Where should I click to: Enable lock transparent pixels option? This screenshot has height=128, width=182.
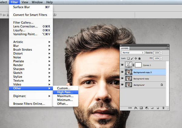128,58
